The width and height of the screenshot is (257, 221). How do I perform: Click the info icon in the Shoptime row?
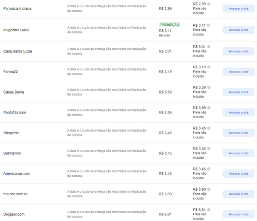tap(209, 128)
